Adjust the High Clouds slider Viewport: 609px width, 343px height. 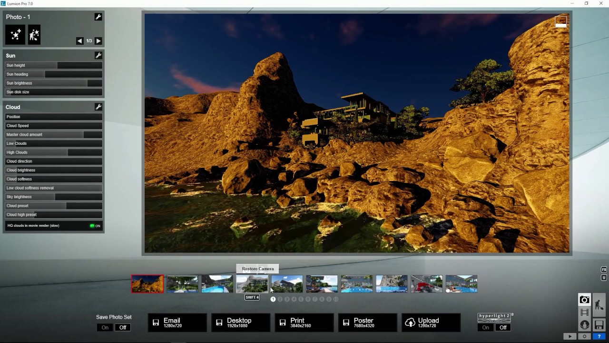point(54,152)
